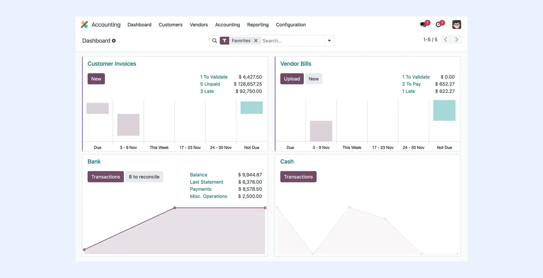This screenshot has width=543, height=278.
Task: Click 1 To Validate in Vendor Bills
Action: click(x=416, y=77)
